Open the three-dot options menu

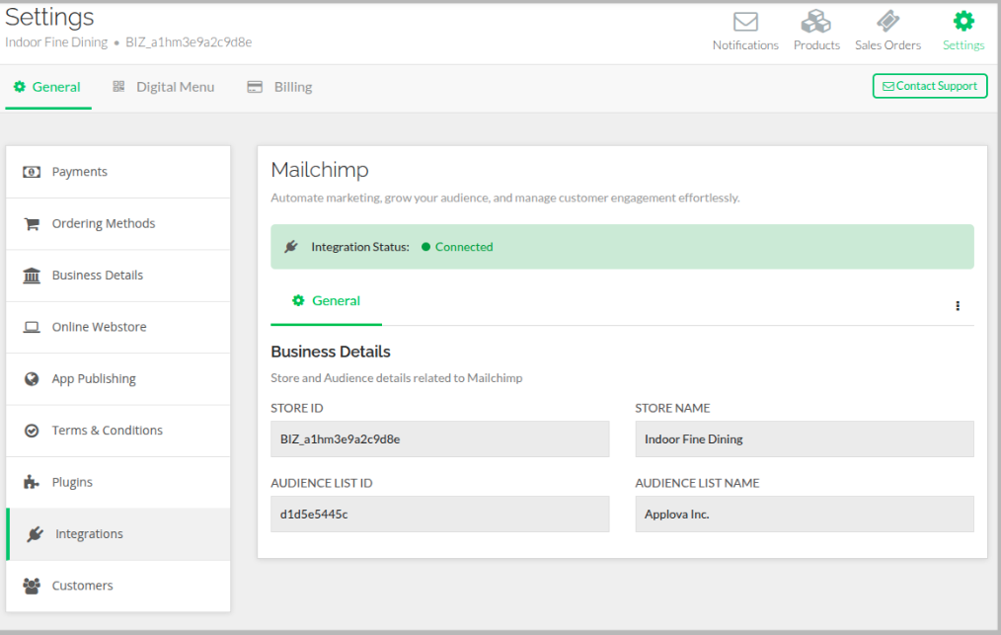957,306
